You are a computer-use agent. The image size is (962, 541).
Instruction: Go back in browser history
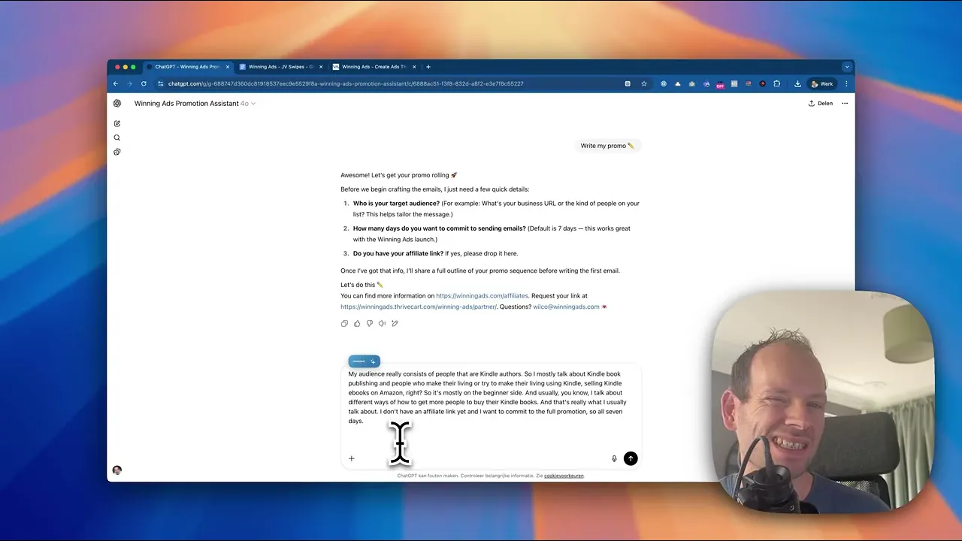point(116,84)
